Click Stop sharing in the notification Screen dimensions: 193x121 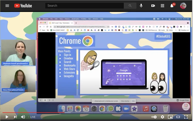[125, 101]
